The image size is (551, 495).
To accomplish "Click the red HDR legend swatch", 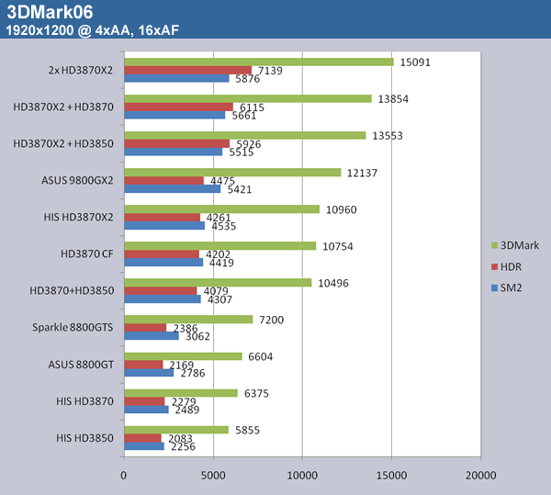I will 494,266.
